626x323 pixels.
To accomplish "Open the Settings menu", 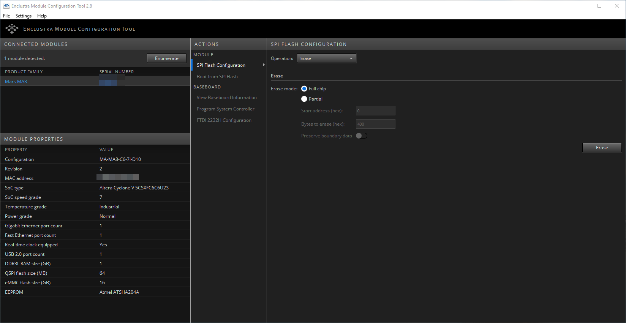I will [24, 16].
